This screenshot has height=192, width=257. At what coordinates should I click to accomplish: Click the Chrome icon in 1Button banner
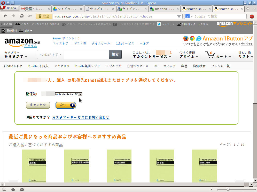192,38
